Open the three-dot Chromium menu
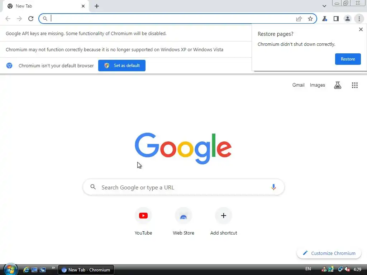 point(359,19)
